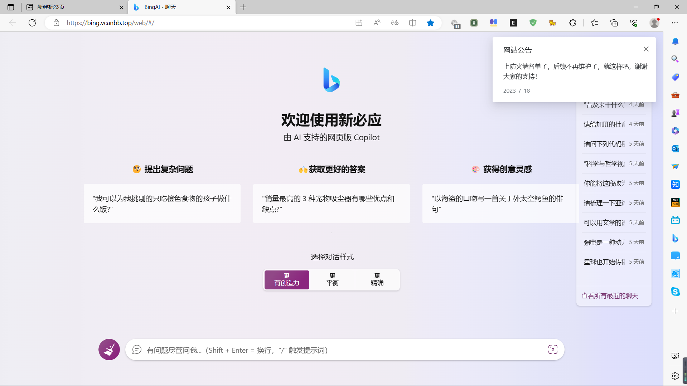Open the Vid hub sidebar icon
The image size is (687, 386).
(675, 202)
